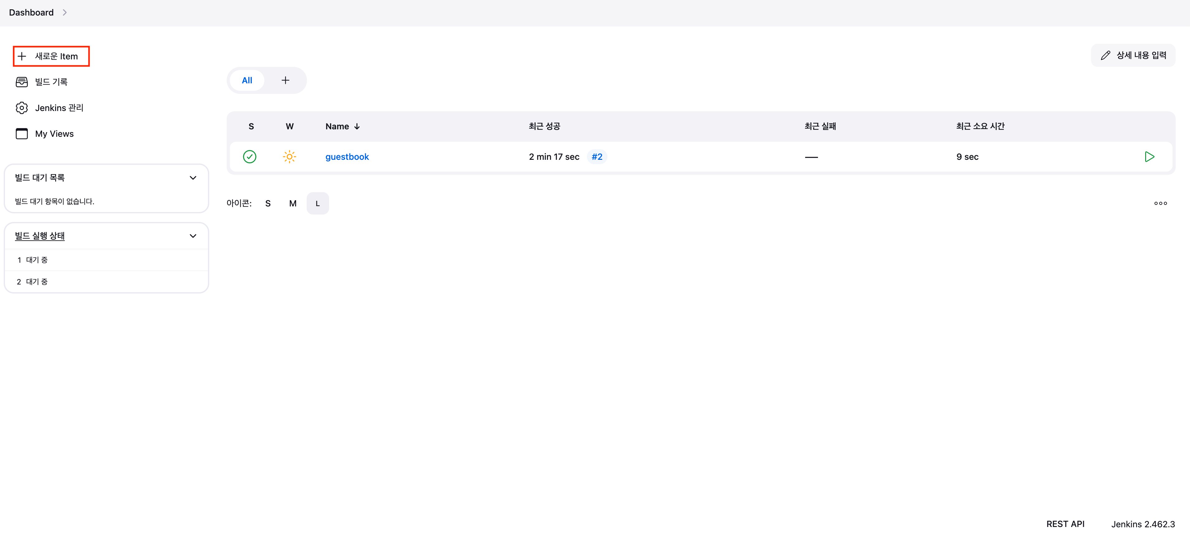This screenshot has width=1190, height=536.
Task: Select medium icon size M
Action: pos(292,203)
